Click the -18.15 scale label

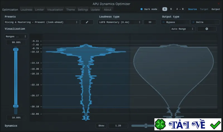(35, 74)
